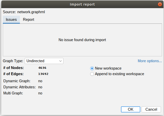Click the '# of Edges' label
This screenshot has width=164, height=116.
[x=13, y=74]
